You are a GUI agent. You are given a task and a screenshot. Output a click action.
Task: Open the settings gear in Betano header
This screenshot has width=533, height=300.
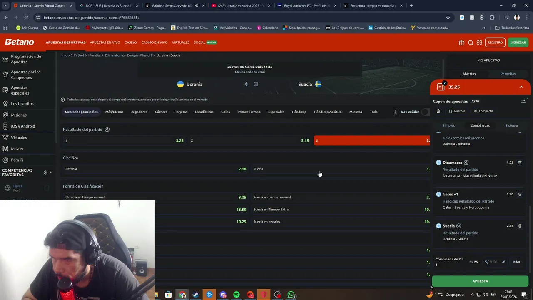pos(479,42)
